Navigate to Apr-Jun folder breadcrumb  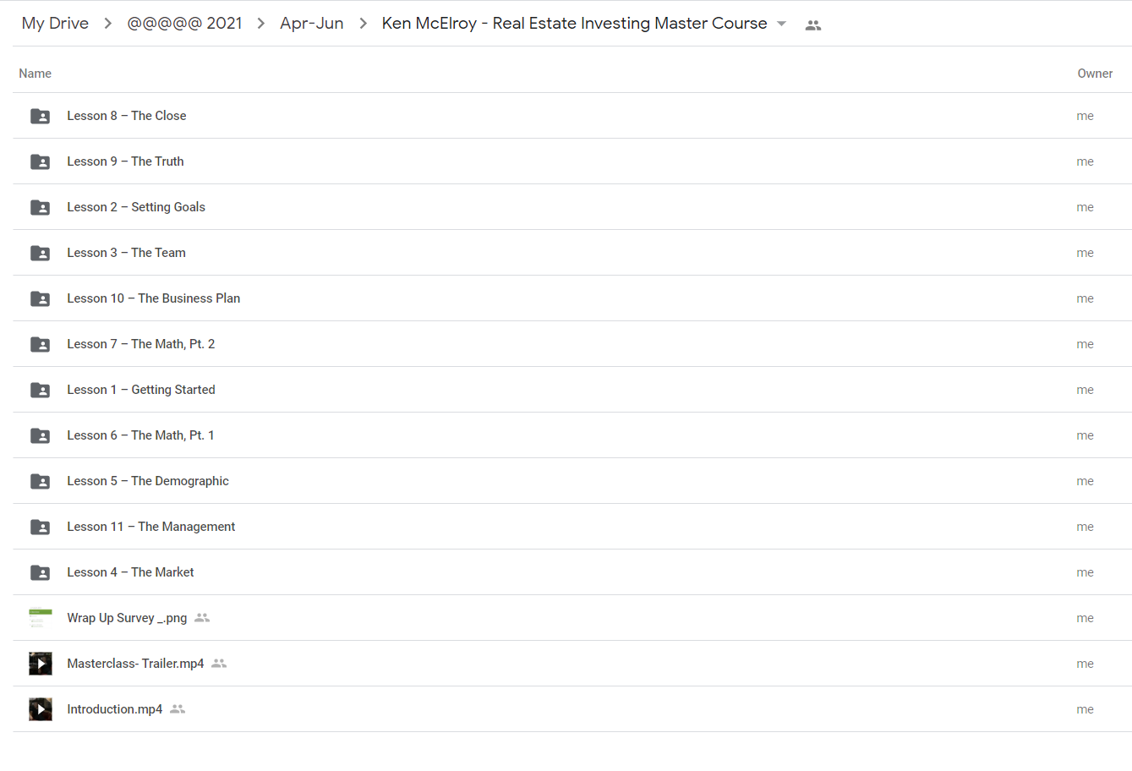click(x=312, y=23)
